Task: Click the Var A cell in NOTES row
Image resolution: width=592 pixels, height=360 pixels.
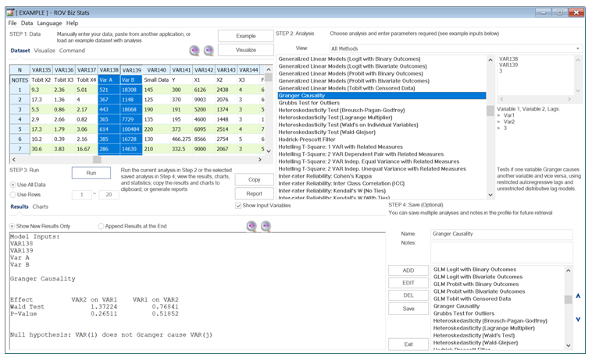Action: (x=109, y=79)
